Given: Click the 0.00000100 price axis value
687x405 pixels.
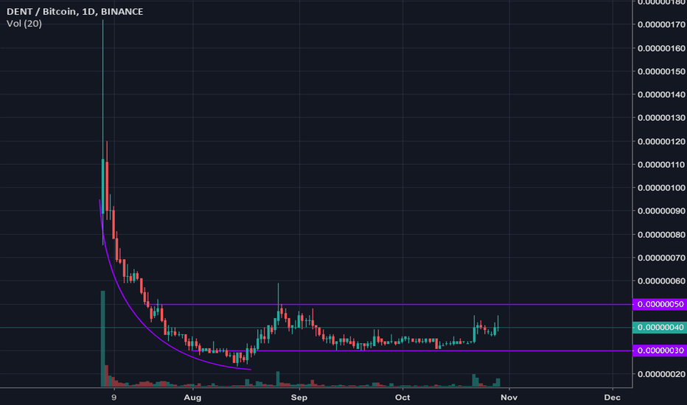Looking at the screenshot, I should pyautogui.click(x=661, y=188).
